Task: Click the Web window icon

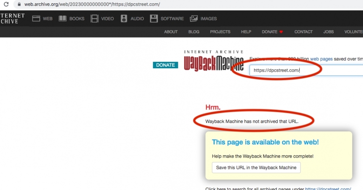Action: [x=36, y=19]
